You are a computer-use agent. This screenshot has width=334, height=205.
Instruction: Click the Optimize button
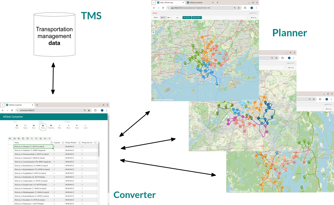[187, 18]
